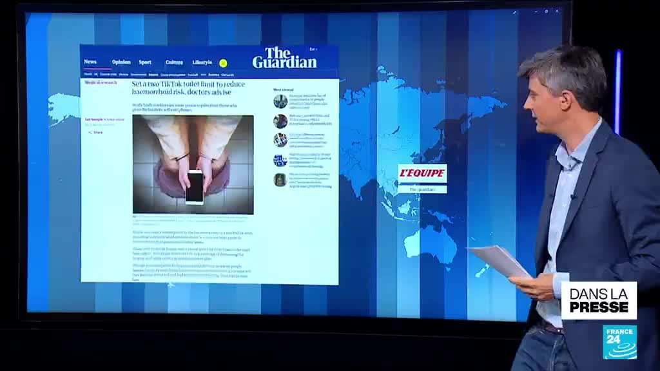This screenshot has width=660, height=371.
Task: Click the Medical research topic link
Action: (x=101, y=82)
